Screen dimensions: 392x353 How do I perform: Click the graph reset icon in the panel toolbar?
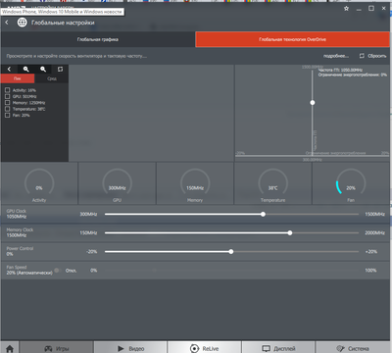[60, 69]
